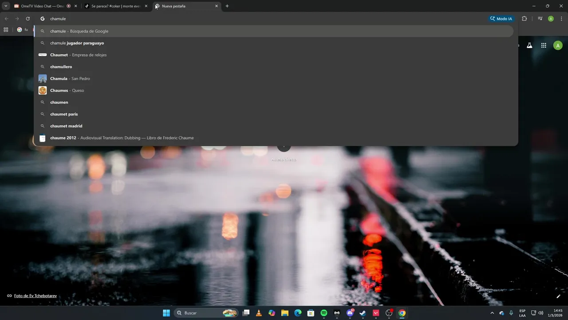Click the back navigation arrow
The height and width of the screenshot is (320, 568).
6,19
